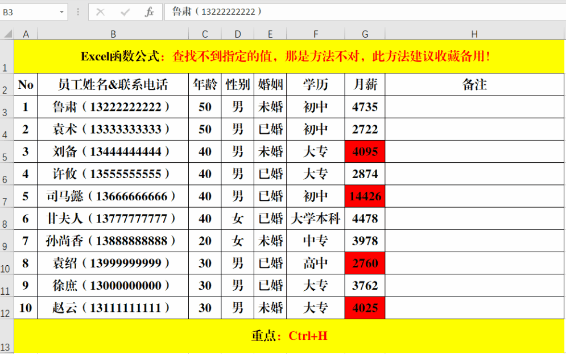Open the Name Box dropdown arrow
Viewport: 566px width, 354px height.
62,13
